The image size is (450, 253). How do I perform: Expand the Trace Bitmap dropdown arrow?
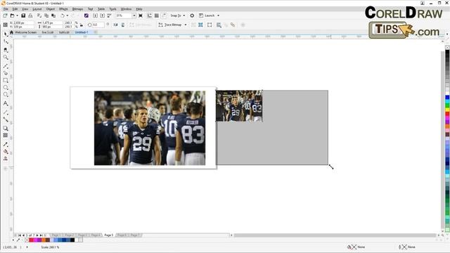(x=186, y=25)
